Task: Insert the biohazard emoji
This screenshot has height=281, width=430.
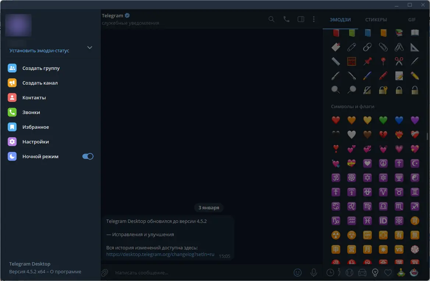Action: 352,235
